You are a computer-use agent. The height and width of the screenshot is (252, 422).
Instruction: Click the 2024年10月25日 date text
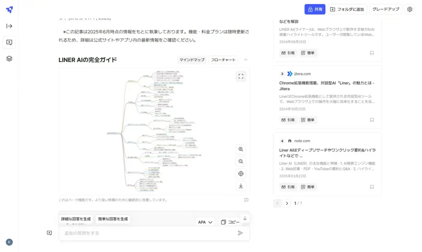(x=292, y=109)
